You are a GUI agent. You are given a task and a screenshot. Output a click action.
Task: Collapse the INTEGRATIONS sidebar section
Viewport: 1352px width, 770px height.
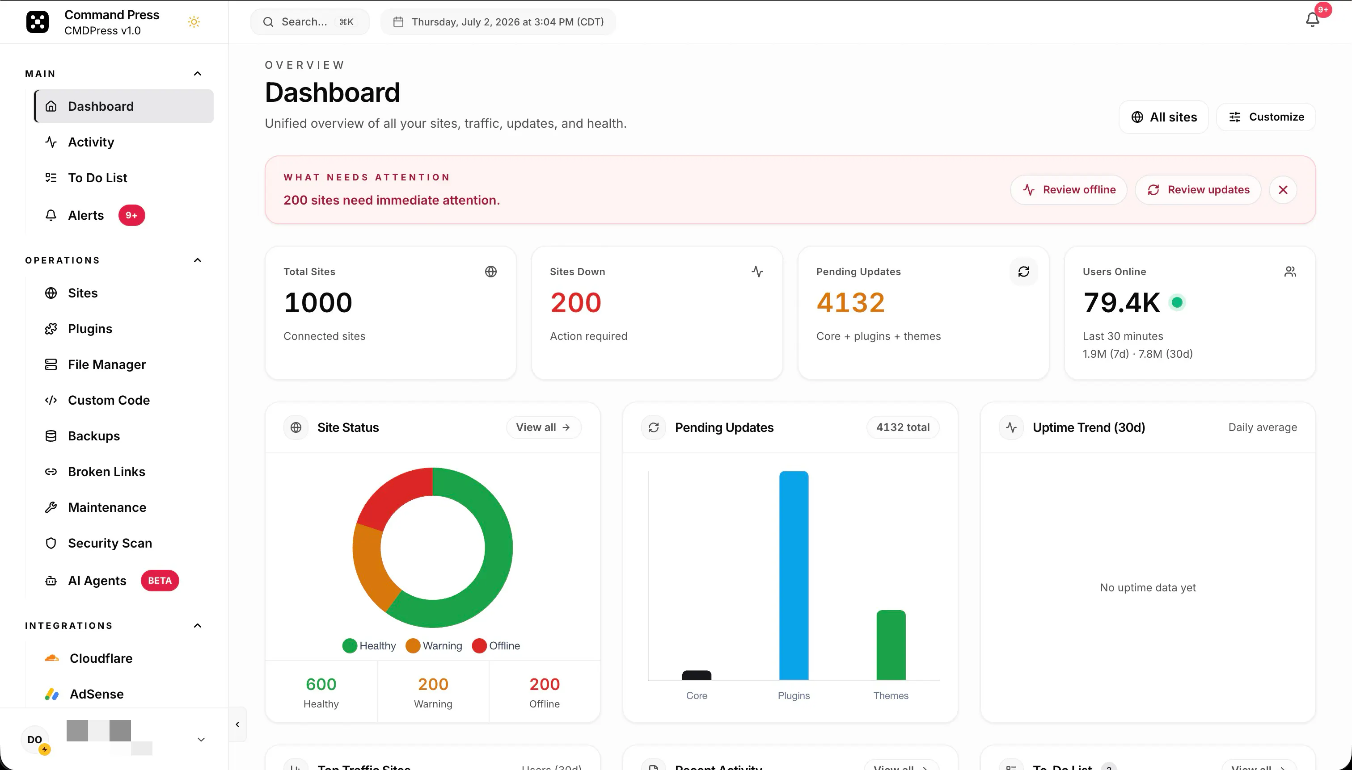click(198, 626)
